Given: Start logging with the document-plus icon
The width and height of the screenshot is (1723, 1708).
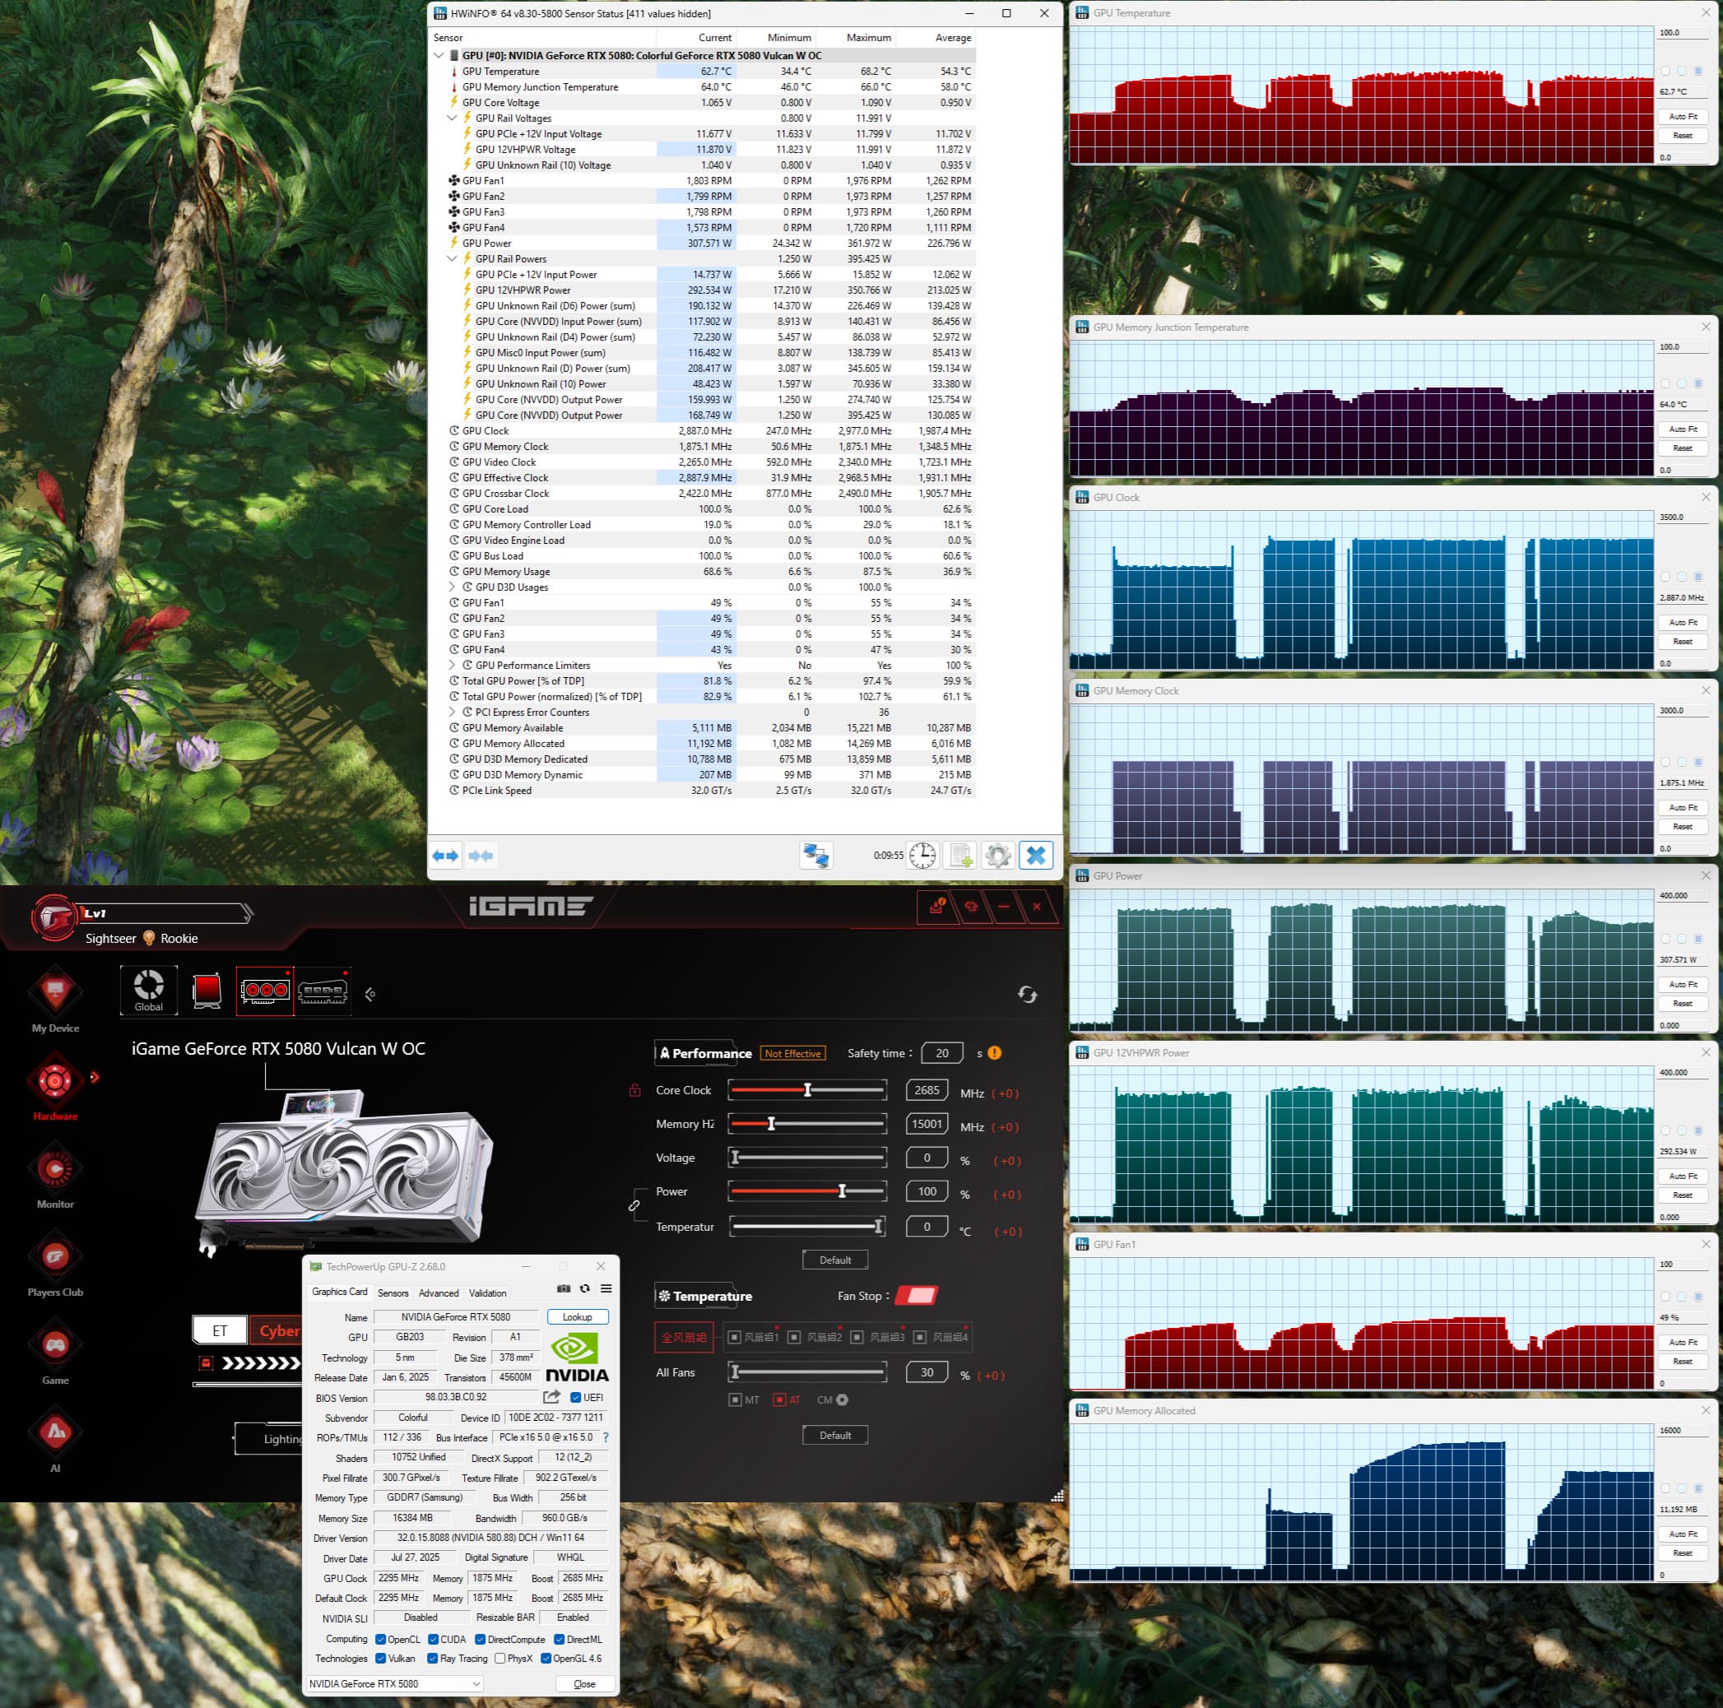Looking at the screenshot, I should coord(960,856).
